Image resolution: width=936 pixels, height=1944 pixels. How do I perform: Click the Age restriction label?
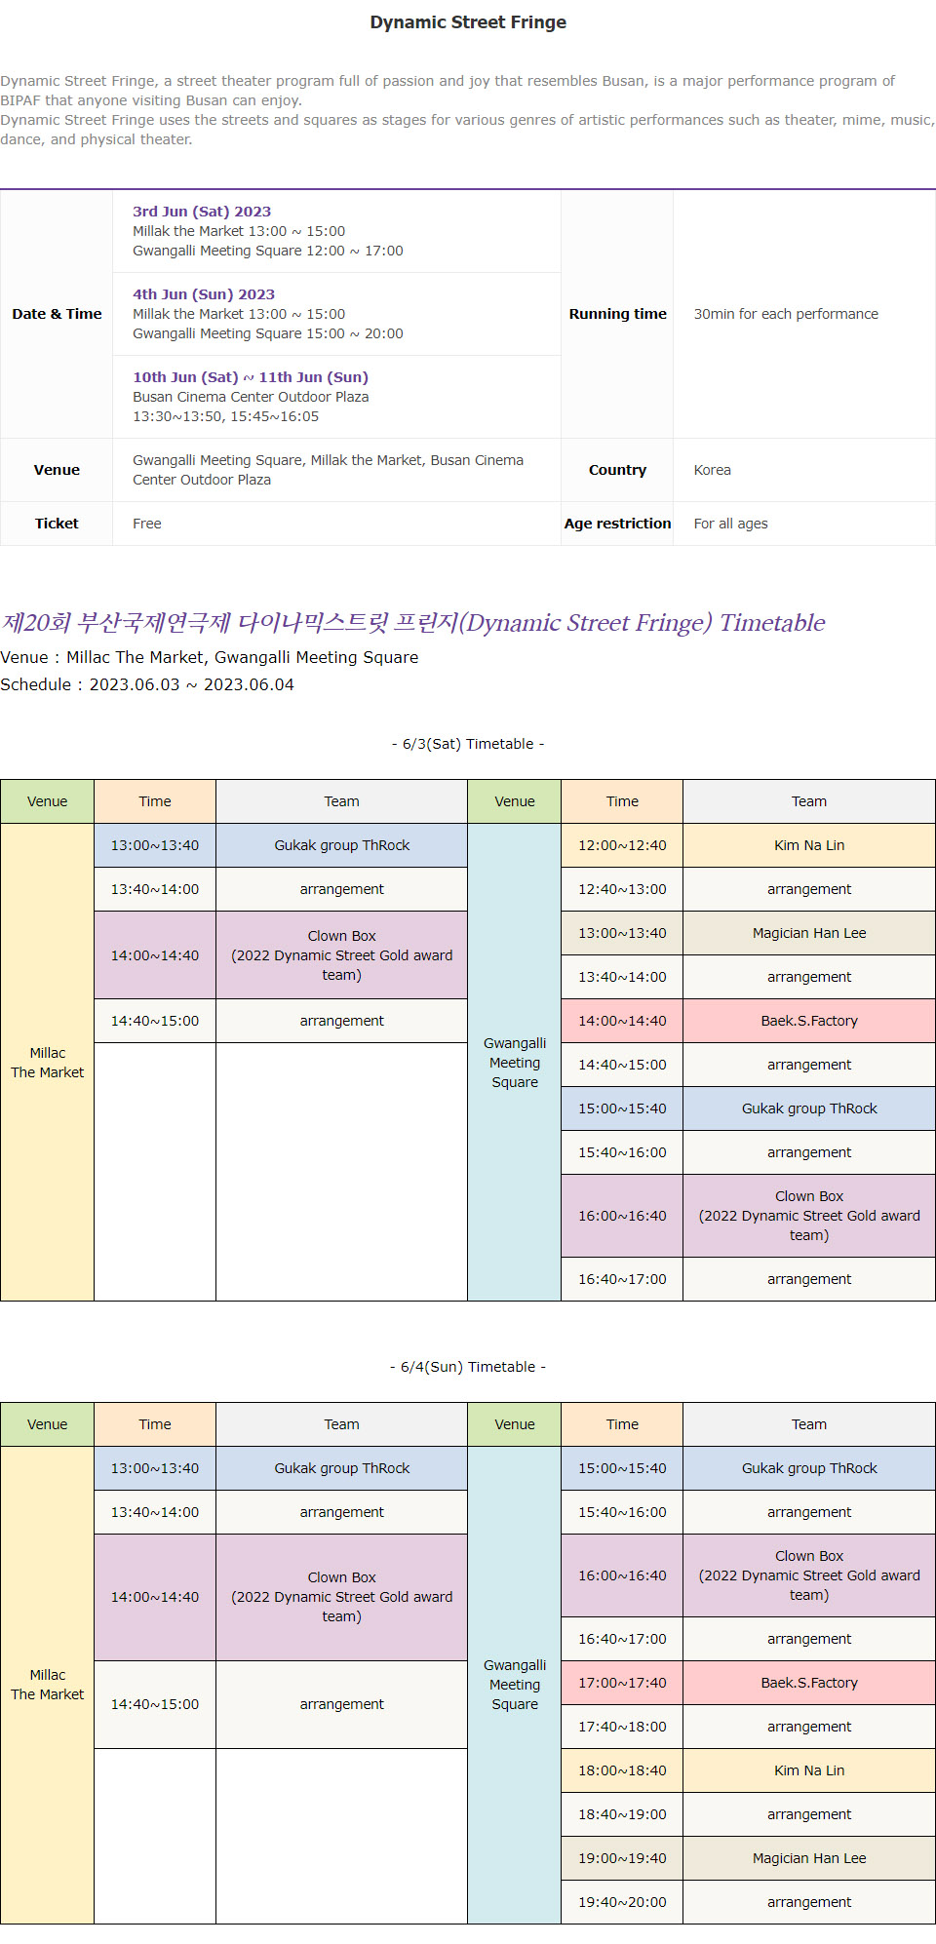[x=617, y=524]
